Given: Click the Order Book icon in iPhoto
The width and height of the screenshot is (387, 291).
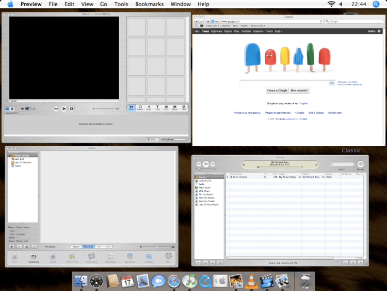Looking at the screenshot, I should coord(91,257).
